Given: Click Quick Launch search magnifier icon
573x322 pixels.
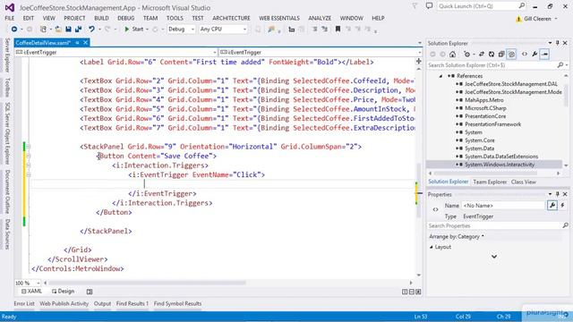Looking at the screenshot, I should point(522,6).
